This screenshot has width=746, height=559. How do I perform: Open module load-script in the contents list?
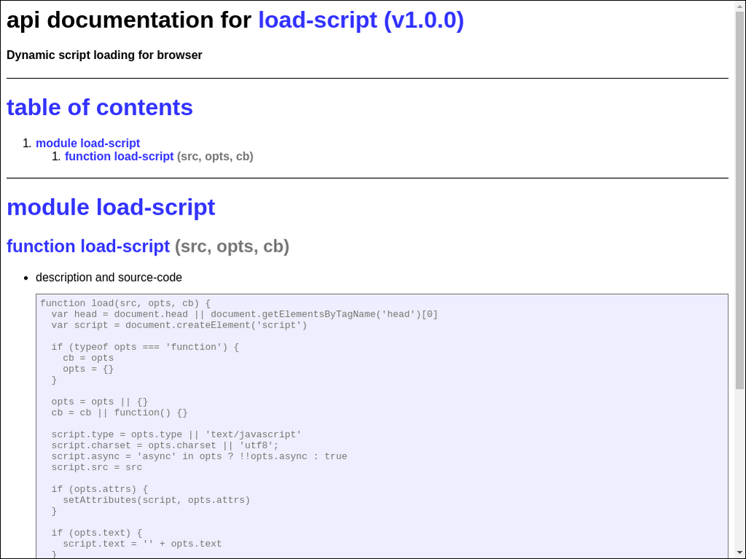click(87, 143)
